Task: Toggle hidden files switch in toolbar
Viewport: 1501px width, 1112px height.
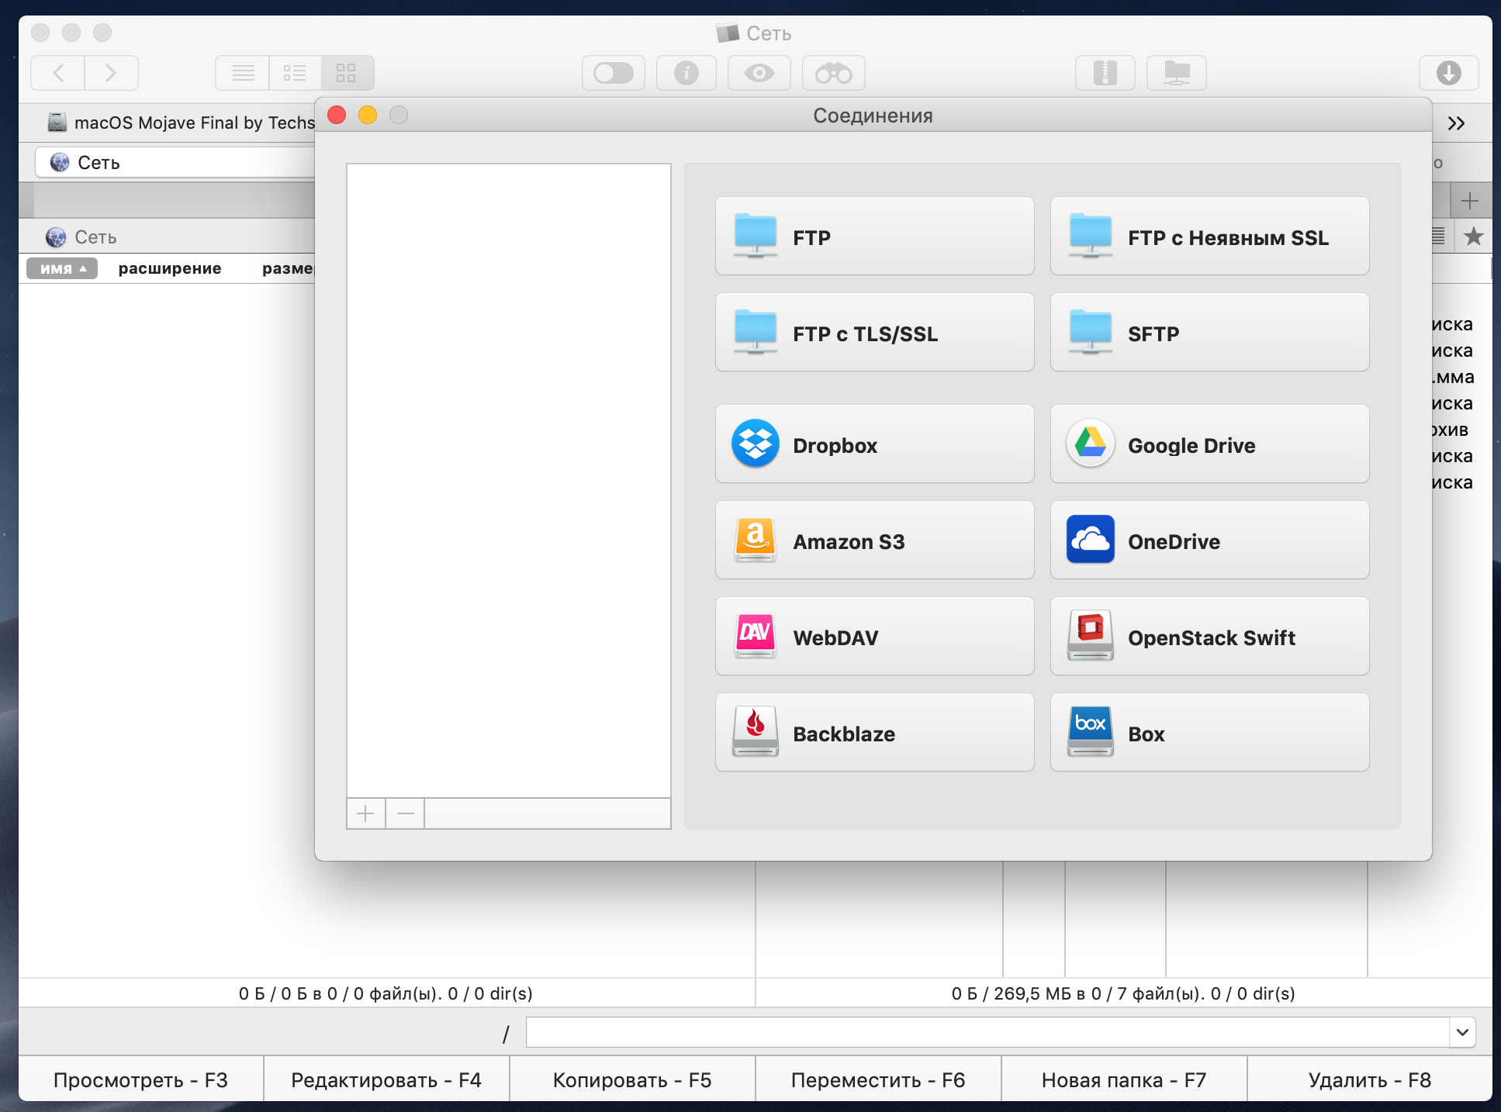Action: point(613,73)
